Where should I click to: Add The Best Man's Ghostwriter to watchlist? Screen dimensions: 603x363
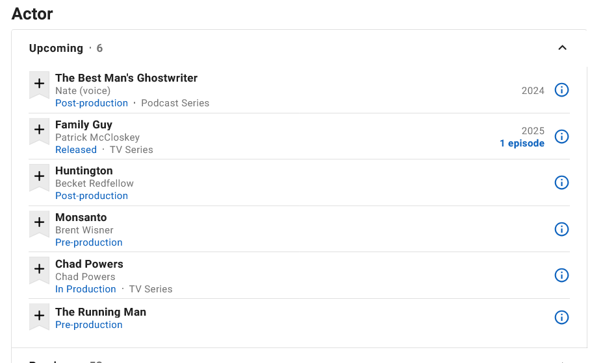tap(39, 85)
